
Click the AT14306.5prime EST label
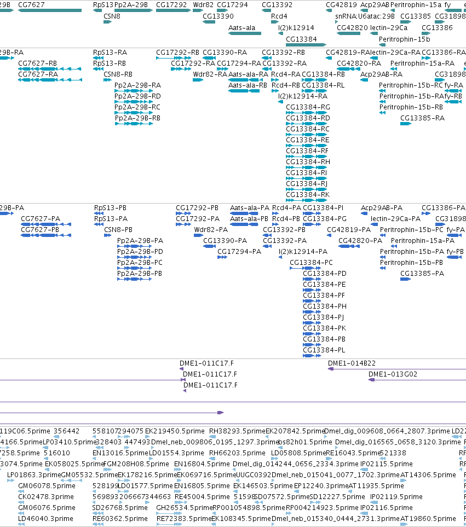tap(428, 475)
